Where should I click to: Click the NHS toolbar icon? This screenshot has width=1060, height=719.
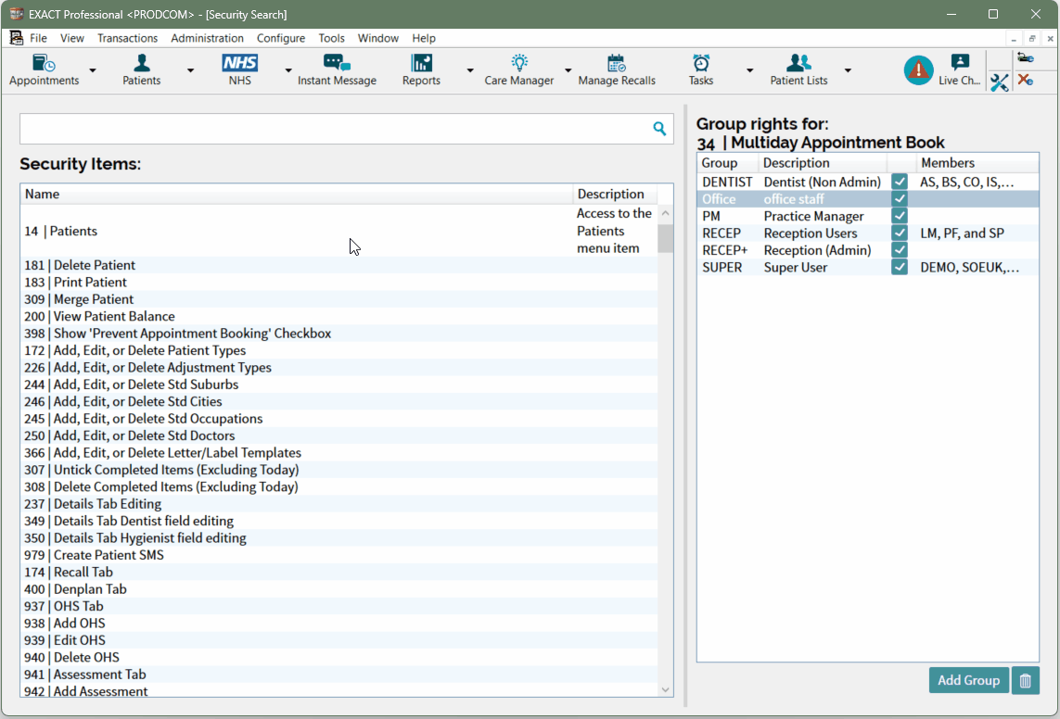239,63
